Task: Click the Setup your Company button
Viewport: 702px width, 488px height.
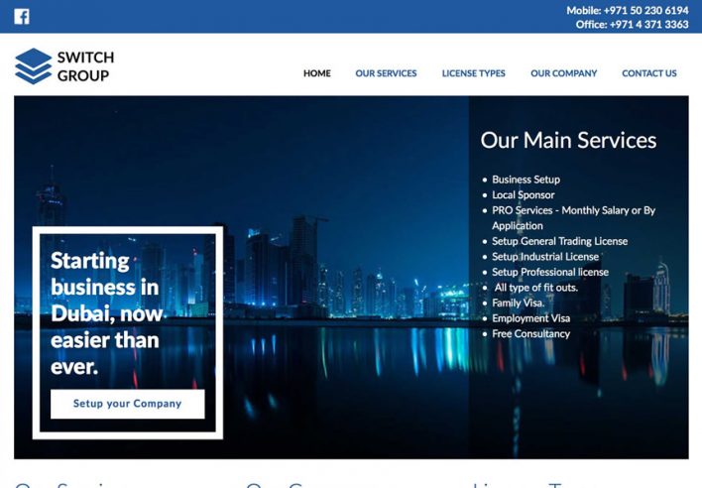Action: pos(128,404)
